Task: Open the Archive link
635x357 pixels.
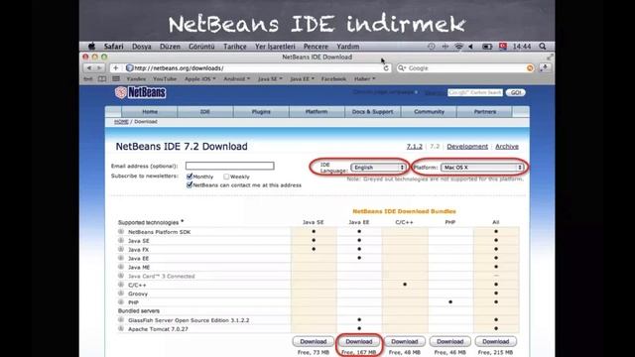Action: pyautogui.click(x=507, y=147)
